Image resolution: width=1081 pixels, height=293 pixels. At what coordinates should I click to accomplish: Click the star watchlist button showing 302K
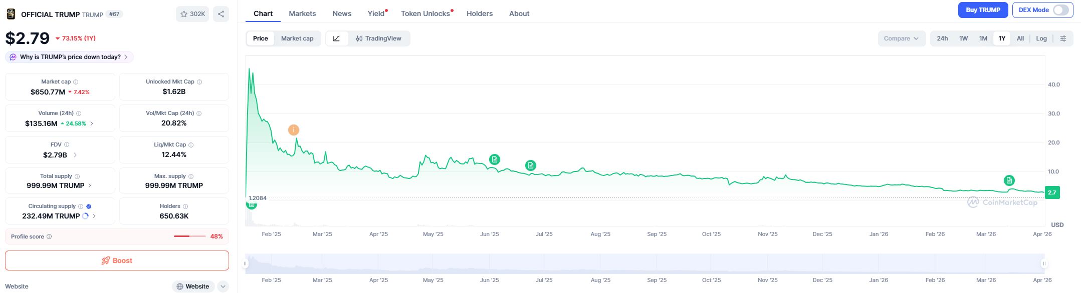(192, 14)
